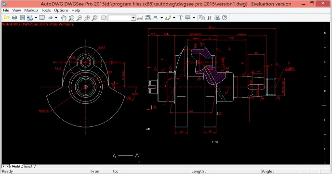Click the batch convert/export icon
Screen dimensions: 332x174
tap(30, 18)
